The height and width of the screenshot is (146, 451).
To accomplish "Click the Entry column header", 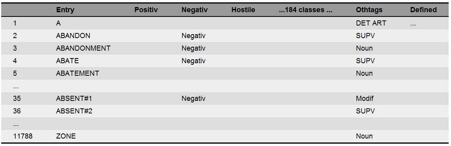I will 65,10.
